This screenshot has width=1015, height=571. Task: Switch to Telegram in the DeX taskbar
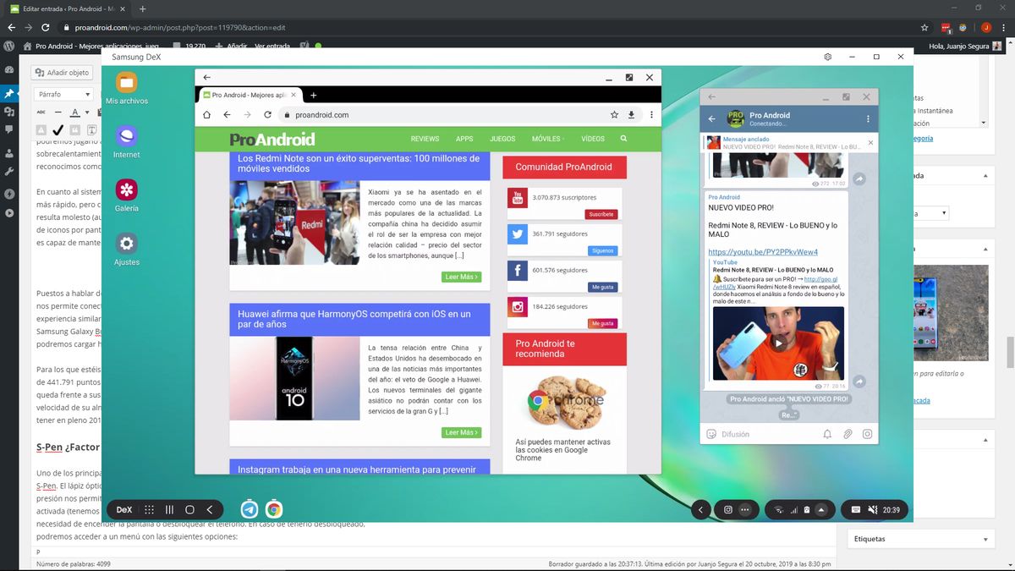[250, 509]
